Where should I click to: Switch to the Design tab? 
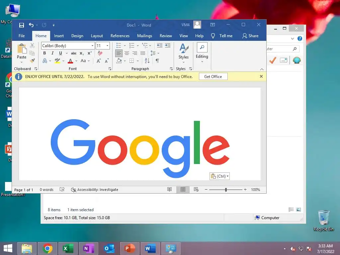point(77,36)
